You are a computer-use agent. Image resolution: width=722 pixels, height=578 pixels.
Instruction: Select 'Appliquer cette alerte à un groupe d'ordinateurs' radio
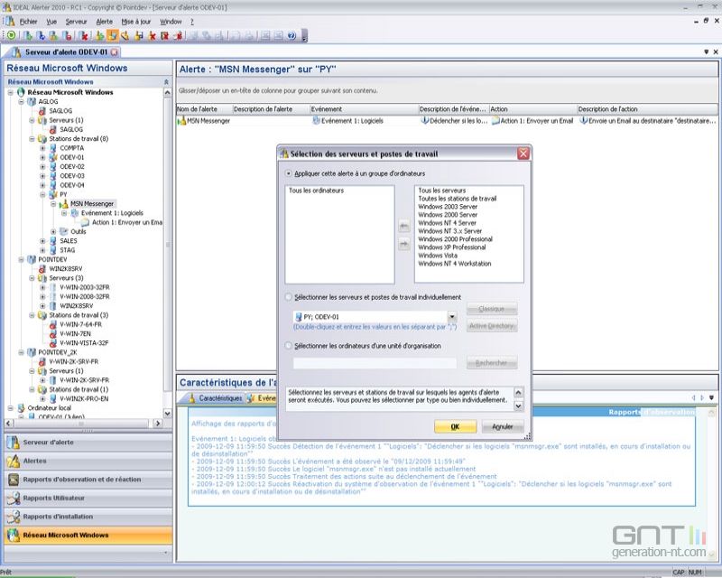click(288, 173)
